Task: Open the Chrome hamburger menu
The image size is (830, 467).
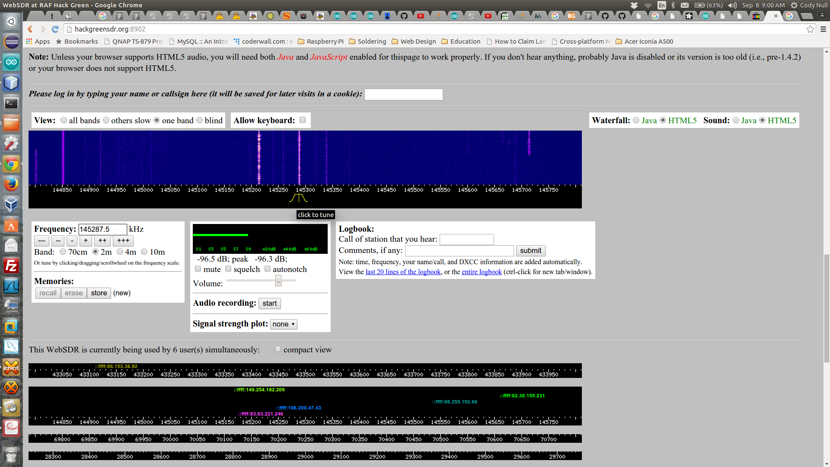Action: (823, 29)
